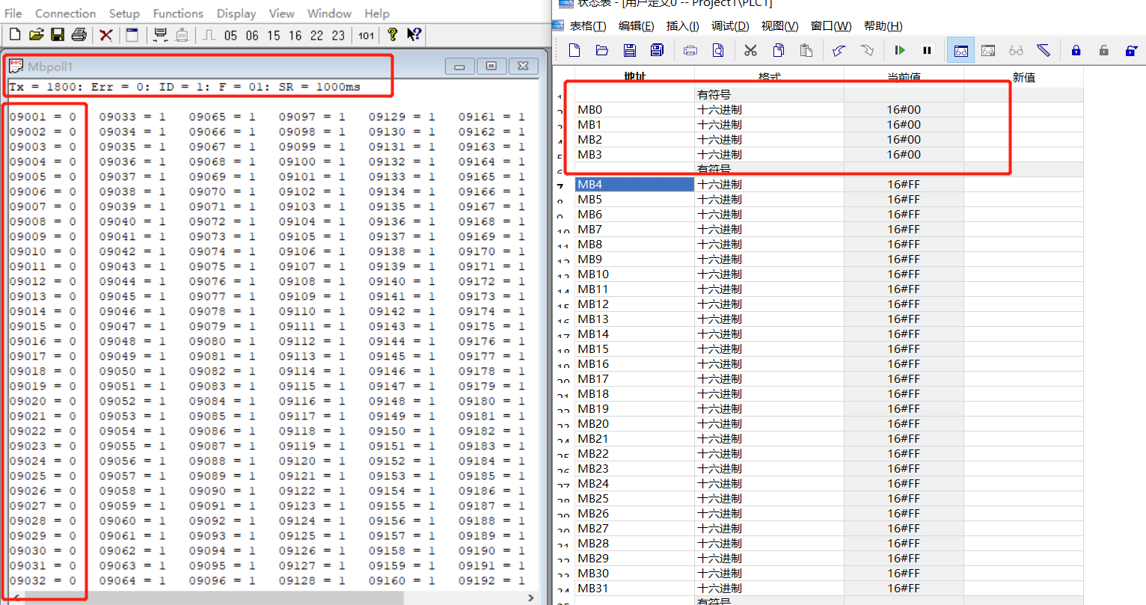Click the gray open padlock Unforce icon
Screen dimensions: 1146x605
(x=1104, y=50)
